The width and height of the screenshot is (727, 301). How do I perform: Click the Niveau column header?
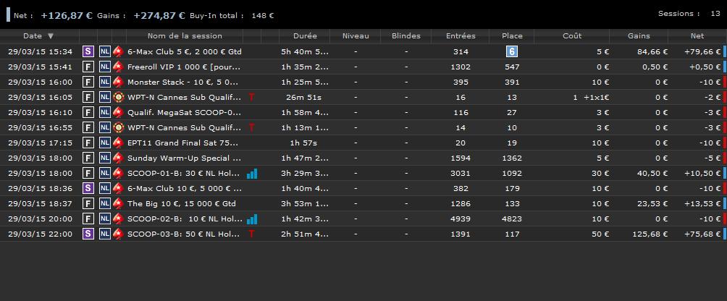point(355,35)
